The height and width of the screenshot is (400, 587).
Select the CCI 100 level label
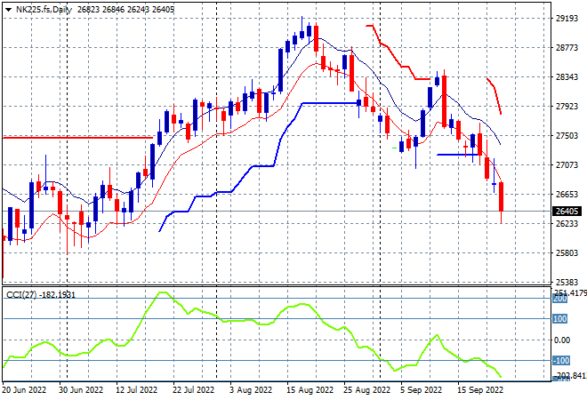560,319
